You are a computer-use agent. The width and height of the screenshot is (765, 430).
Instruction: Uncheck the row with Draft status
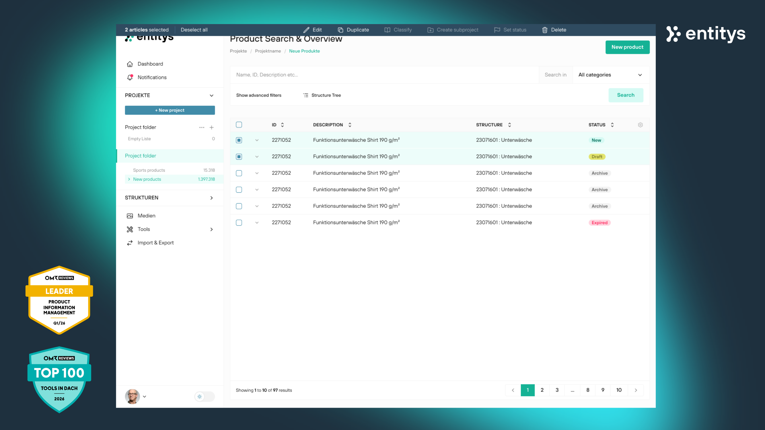click(239, 157)
